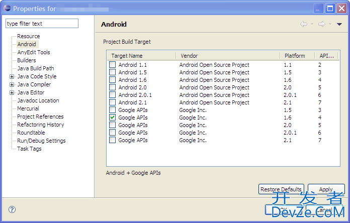Screen dimensions: 350x223
Task: Check the Android 1.5 target checkbox
Action: click(x=112, y=72)
